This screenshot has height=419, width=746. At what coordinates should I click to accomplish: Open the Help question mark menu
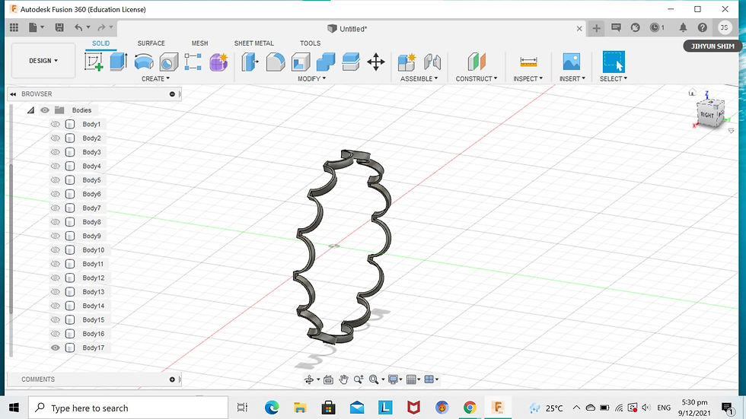(702, 27)
